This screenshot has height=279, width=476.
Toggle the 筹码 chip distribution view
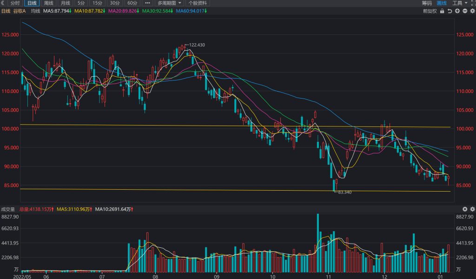pyautogui.click(x=427, y=3)
